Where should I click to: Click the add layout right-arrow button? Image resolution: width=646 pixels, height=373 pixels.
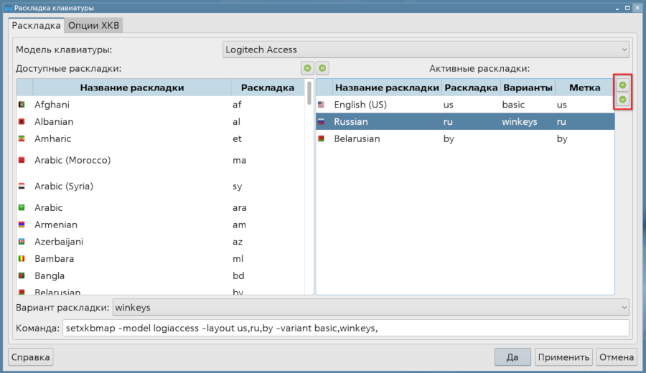tap(322, 68)
